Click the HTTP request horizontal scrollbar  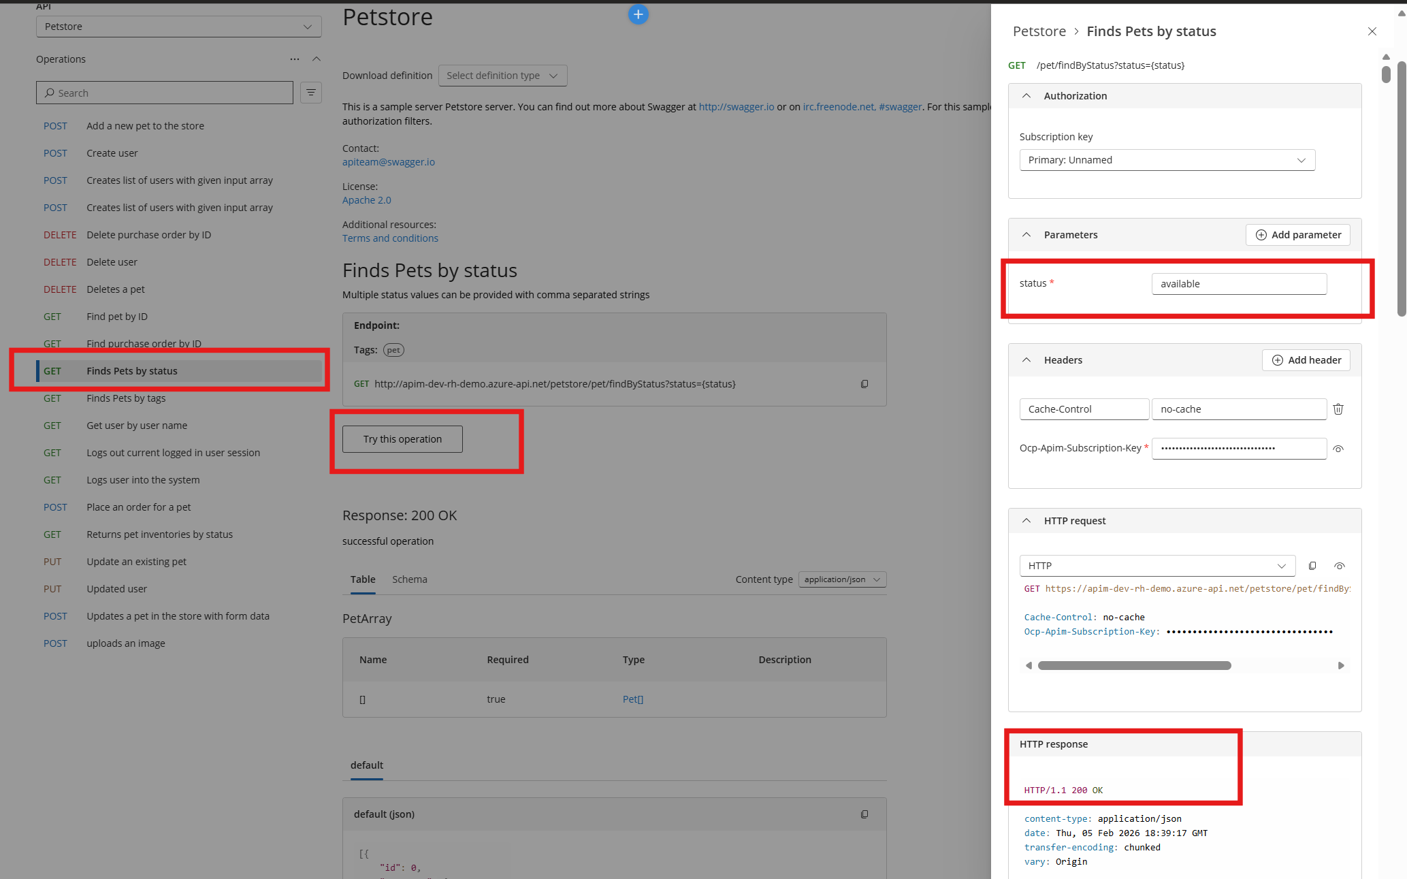pos(1133,665)
